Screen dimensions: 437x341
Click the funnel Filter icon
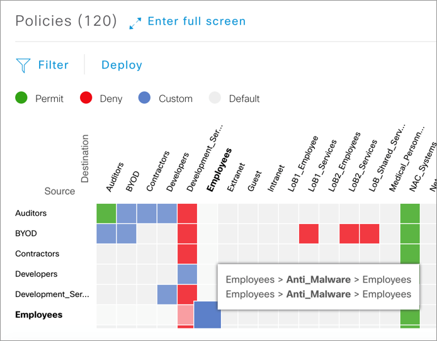23,65
